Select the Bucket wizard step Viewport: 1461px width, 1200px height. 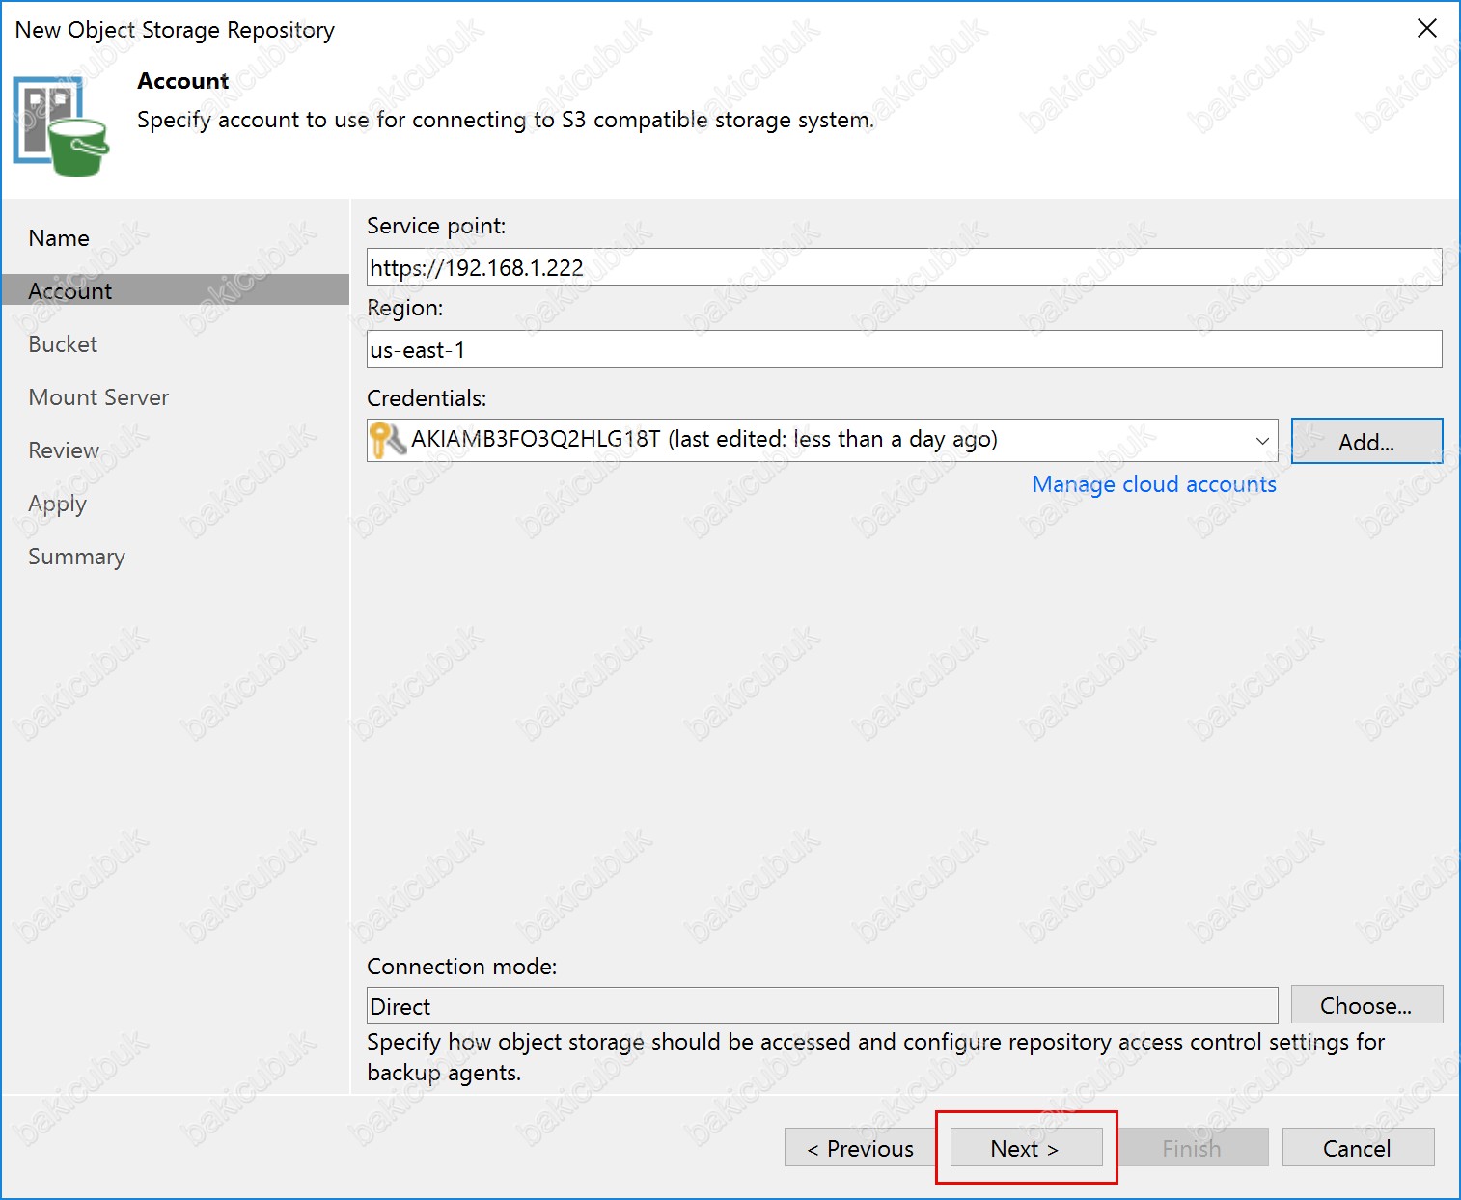point(63,344)
